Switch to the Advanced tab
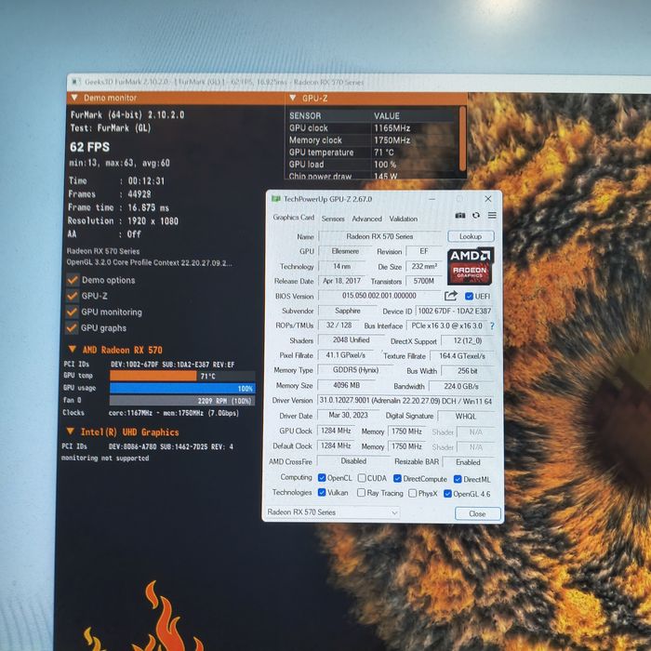The width and height of the screenshot is (651, 651). tap(366, 219)
